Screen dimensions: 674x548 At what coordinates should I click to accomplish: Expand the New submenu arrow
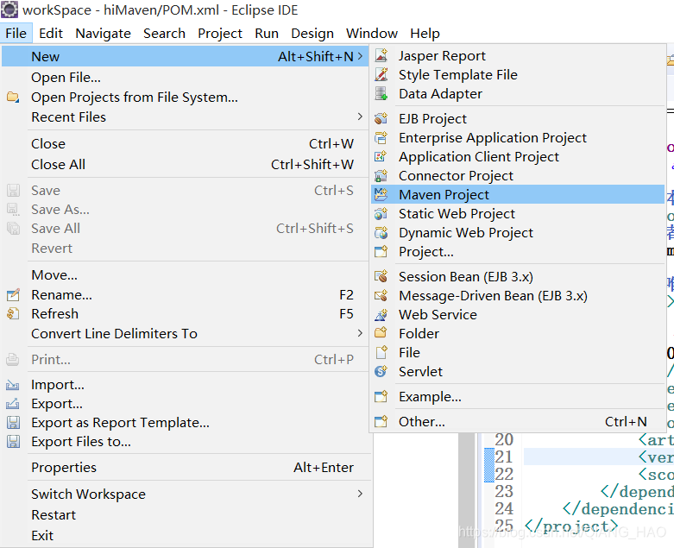click(360, 56)
